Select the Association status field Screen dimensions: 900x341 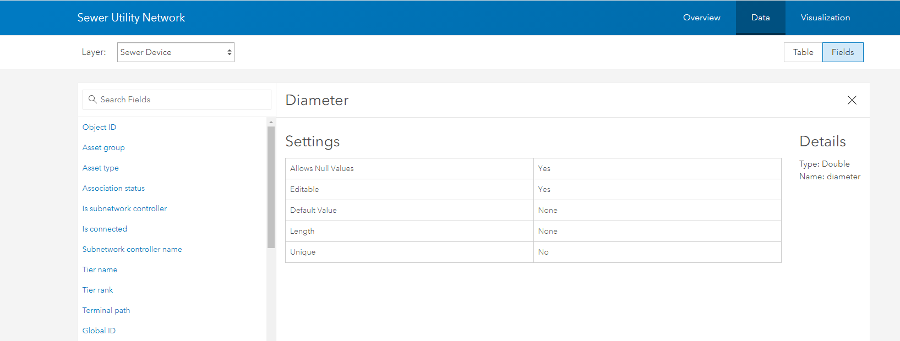[113, 188]
